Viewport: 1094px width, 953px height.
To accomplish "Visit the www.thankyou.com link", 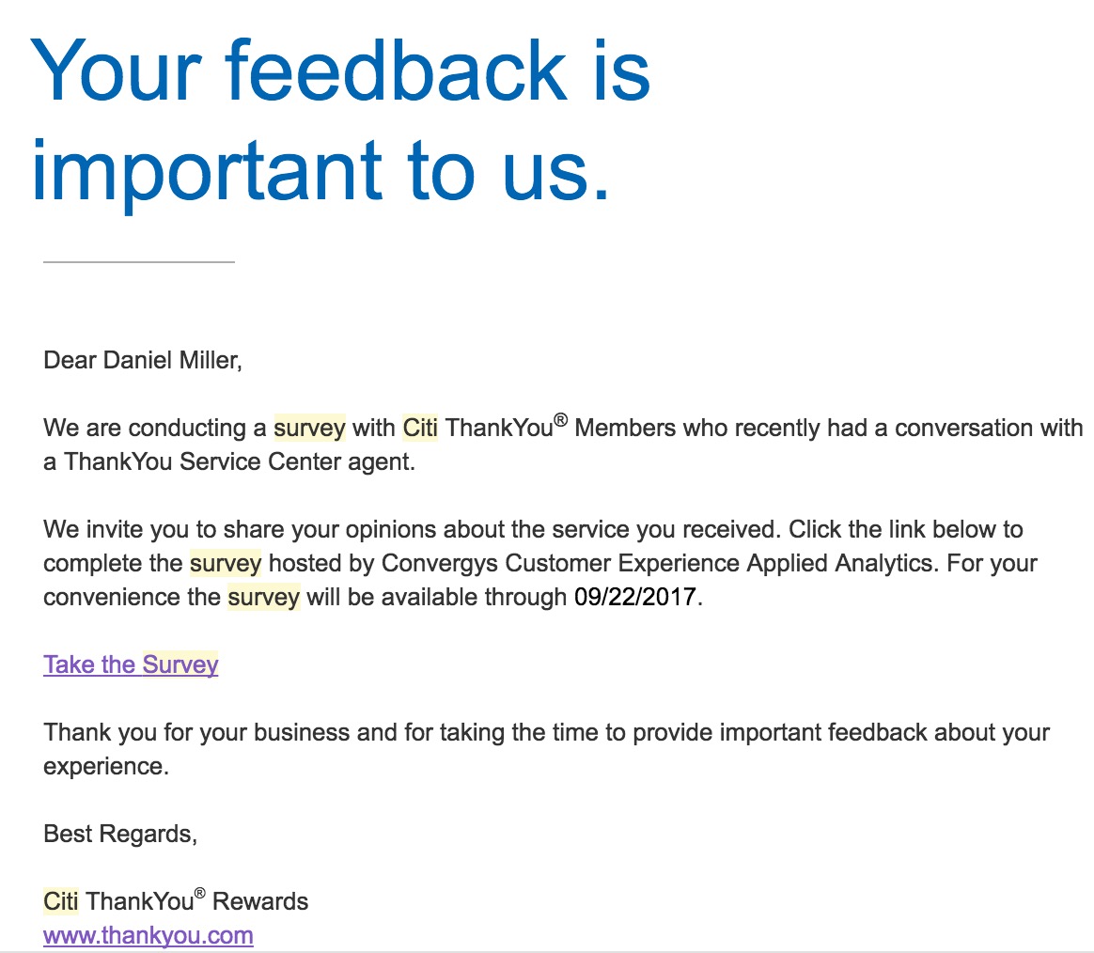I will coord(148,935).
